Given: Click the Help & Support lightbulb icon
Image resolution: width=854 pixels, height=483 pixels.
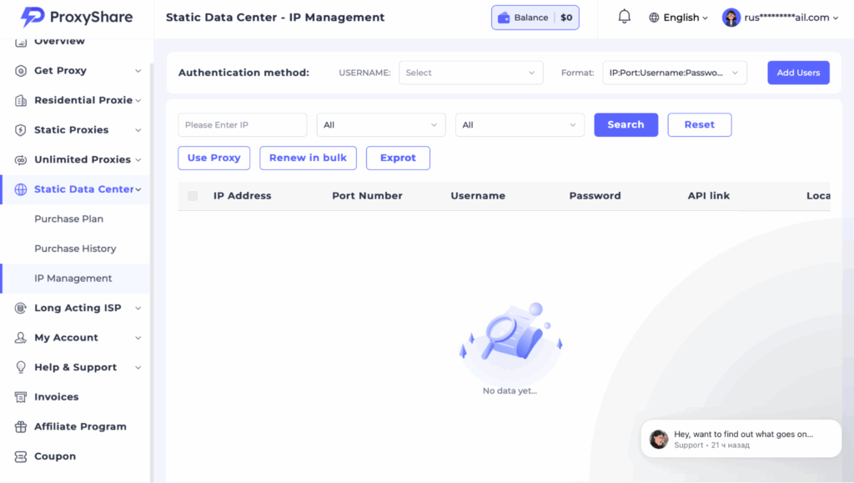Looking at the screenshot, I should click(21, 368).
